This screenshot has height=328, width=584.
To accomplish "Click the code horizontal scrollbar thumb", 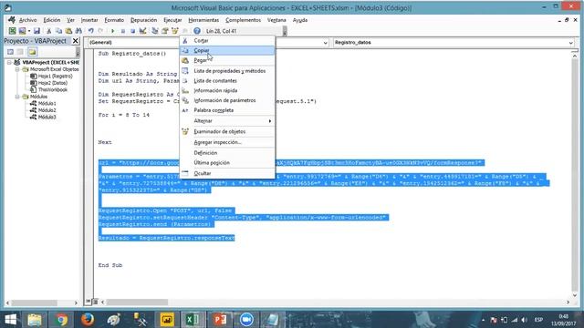I will (137, 302).
